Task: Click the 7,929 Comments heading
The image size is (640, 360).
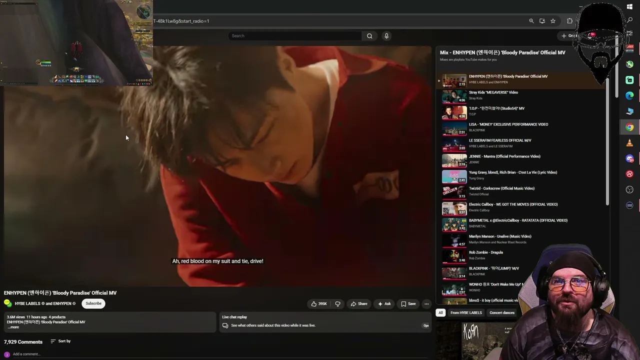Action: click(23, 342)
